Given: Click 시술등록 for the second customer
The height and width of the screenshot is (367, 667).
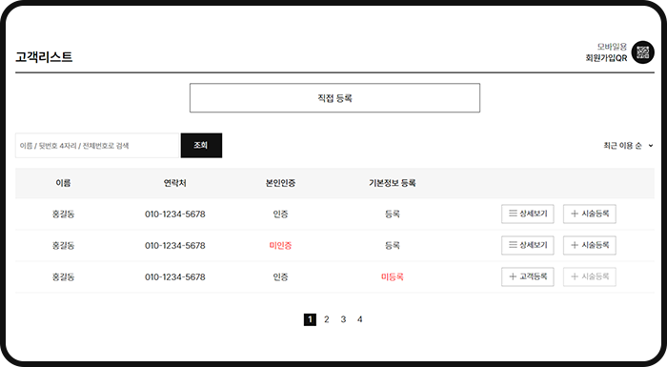Looking at the screenshot, I should pos(590,245).
